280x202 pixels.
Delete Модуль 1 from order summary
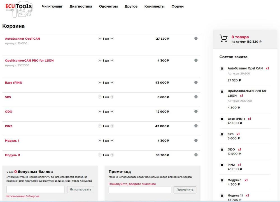222,180
